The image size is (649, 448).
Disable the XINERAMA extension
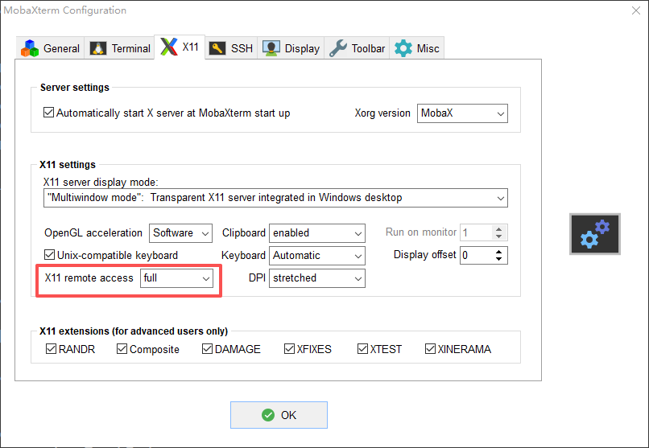point(430,349)
